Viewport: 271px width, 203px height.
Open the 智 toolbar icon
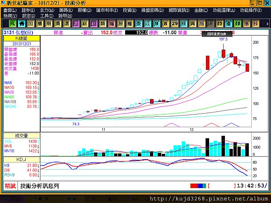pyautogui.click(x=121, y=23)
